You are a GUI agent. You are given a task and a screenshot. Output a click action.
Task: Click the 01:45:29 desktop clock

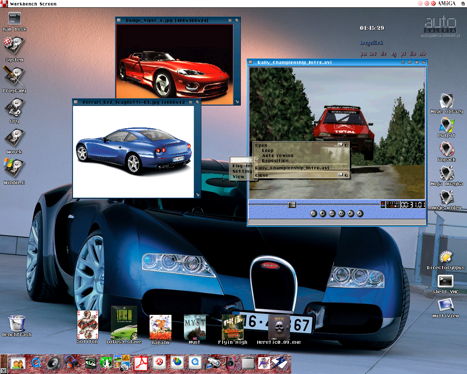pyautogui.click(x=372, y=28)
